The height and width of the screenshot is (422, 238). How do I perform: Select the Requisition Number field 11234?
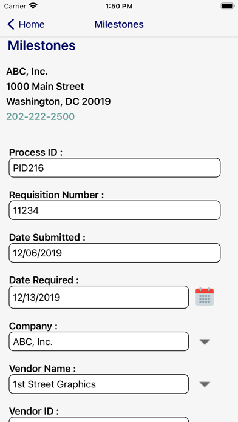[x=115, y=210]
